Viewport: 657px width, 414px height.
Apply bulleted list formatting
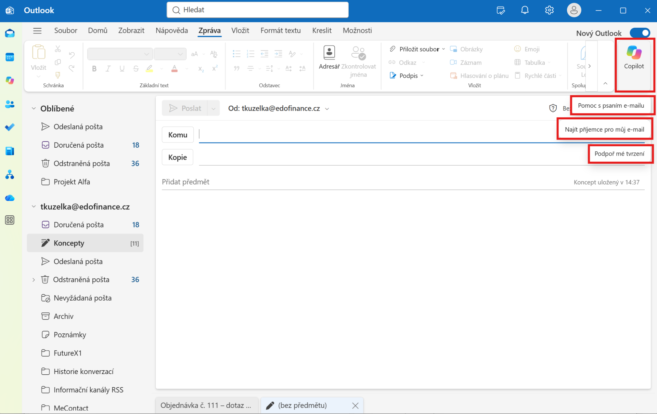pyautogui.click(x=236, y=54)
